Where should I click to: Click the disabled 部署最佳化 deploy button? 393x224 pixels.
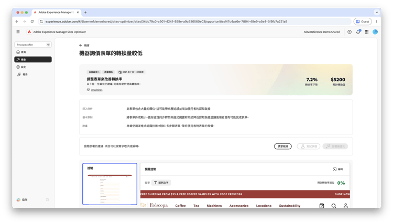click(335, 146)
